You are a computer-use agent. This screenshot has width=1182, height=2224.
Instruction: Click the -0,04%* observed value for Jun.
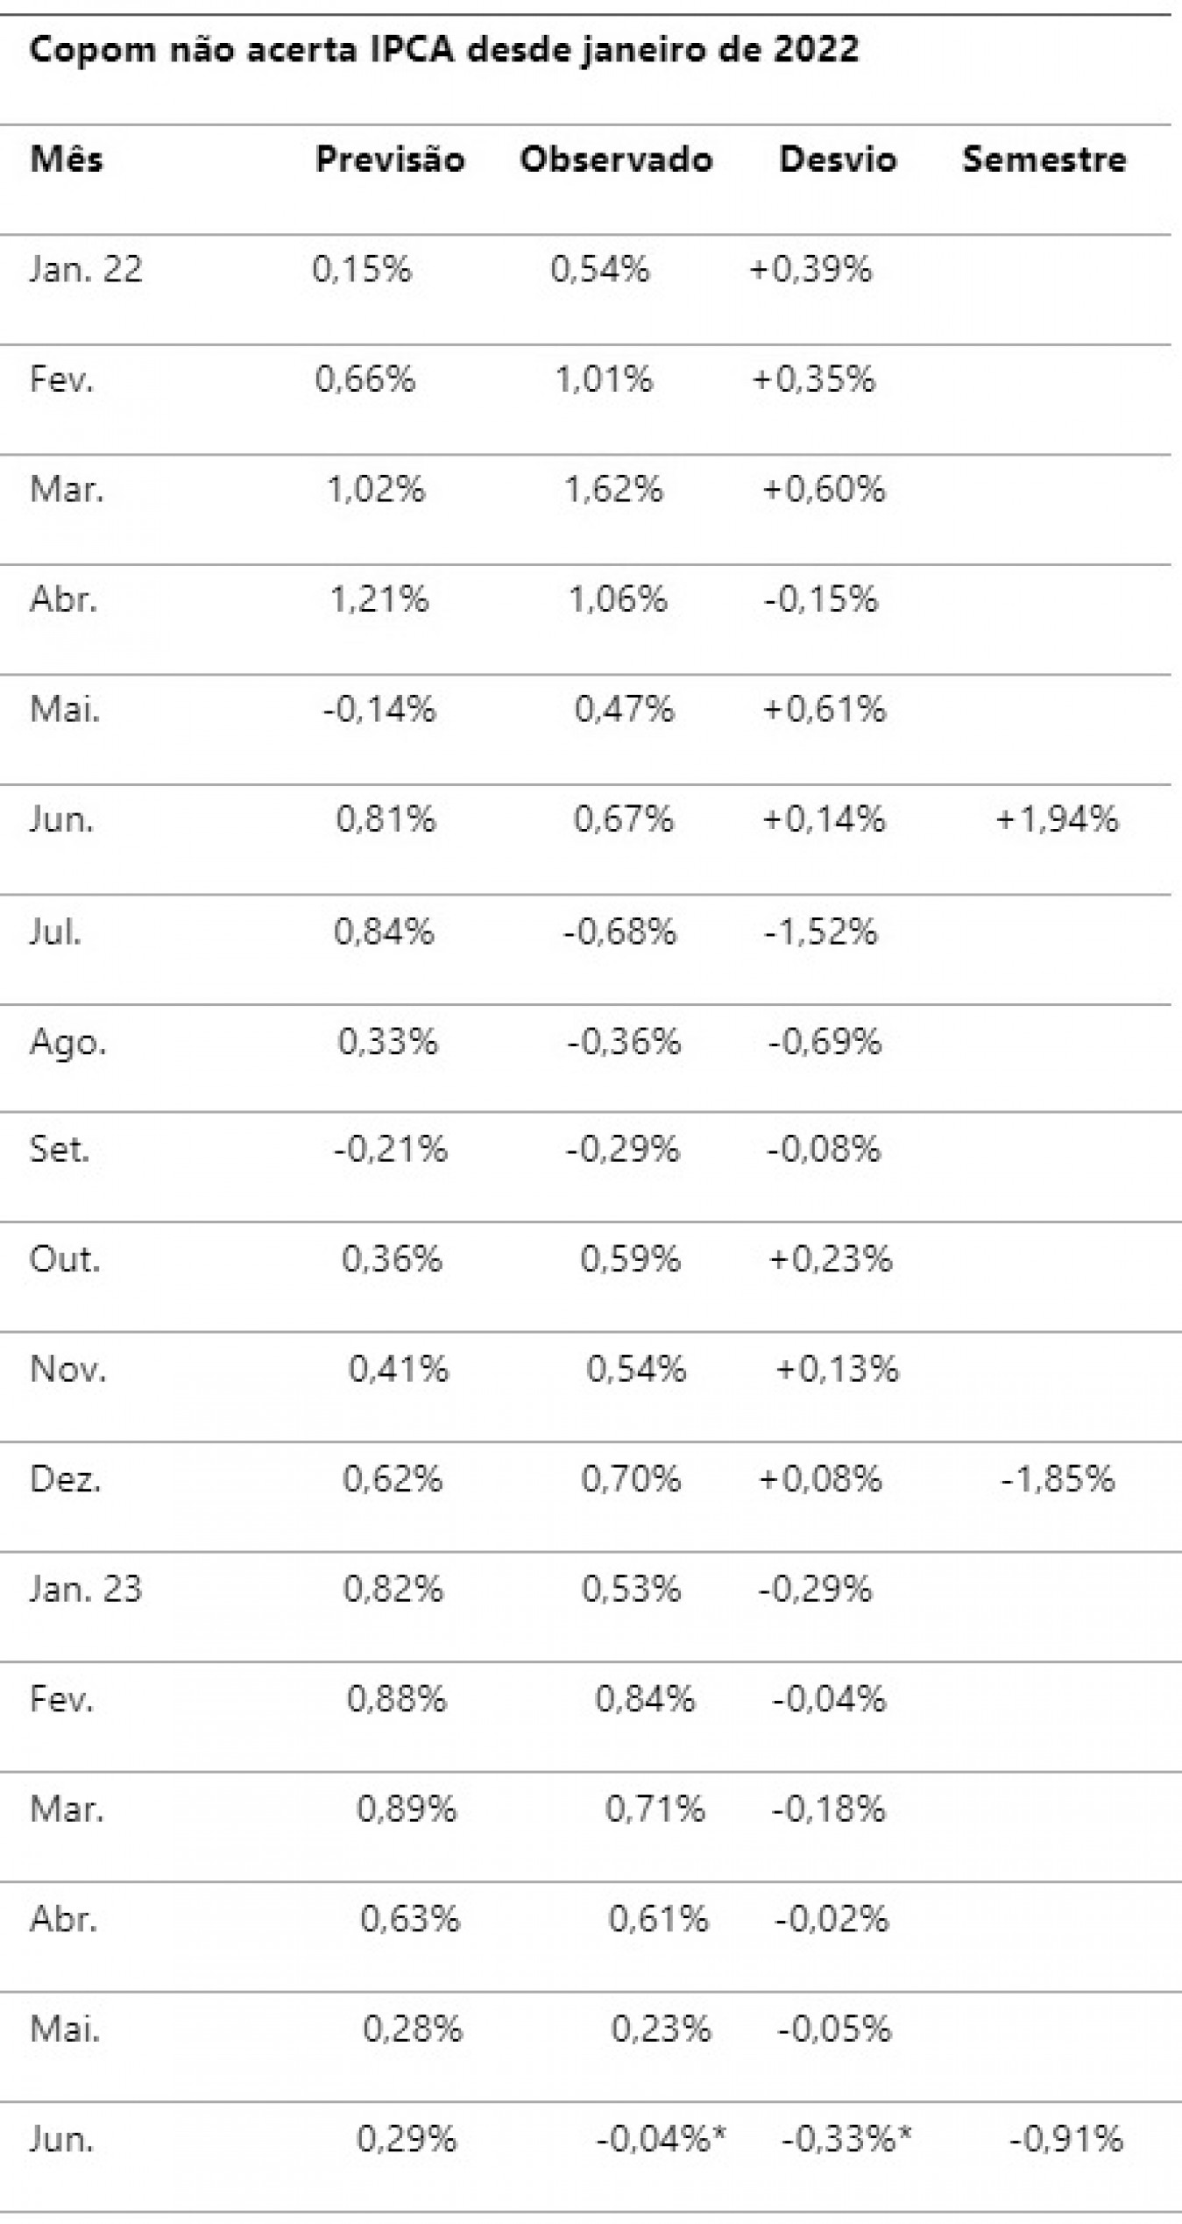[x=662, y=2140]
